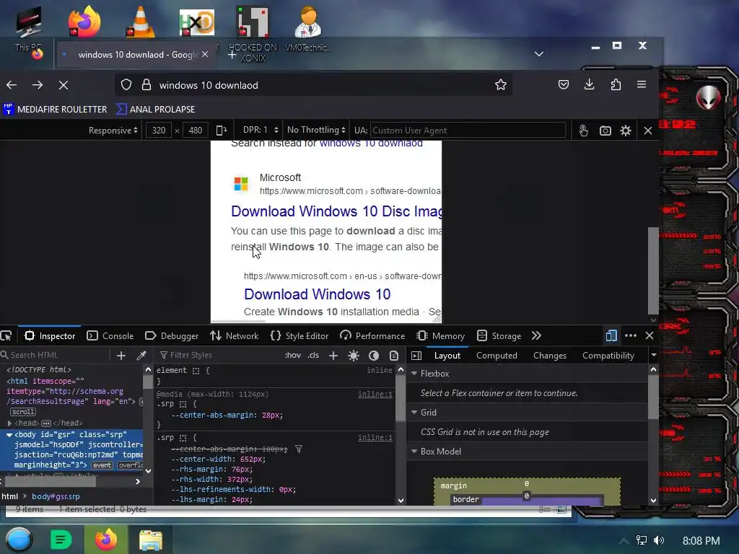Click the inline:1 source for @media rule
The image size is (739, 554).
tap(375, 394)
